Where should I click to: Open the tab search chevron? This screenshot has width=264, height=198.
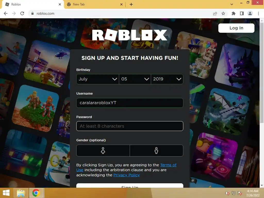point(232,4)
